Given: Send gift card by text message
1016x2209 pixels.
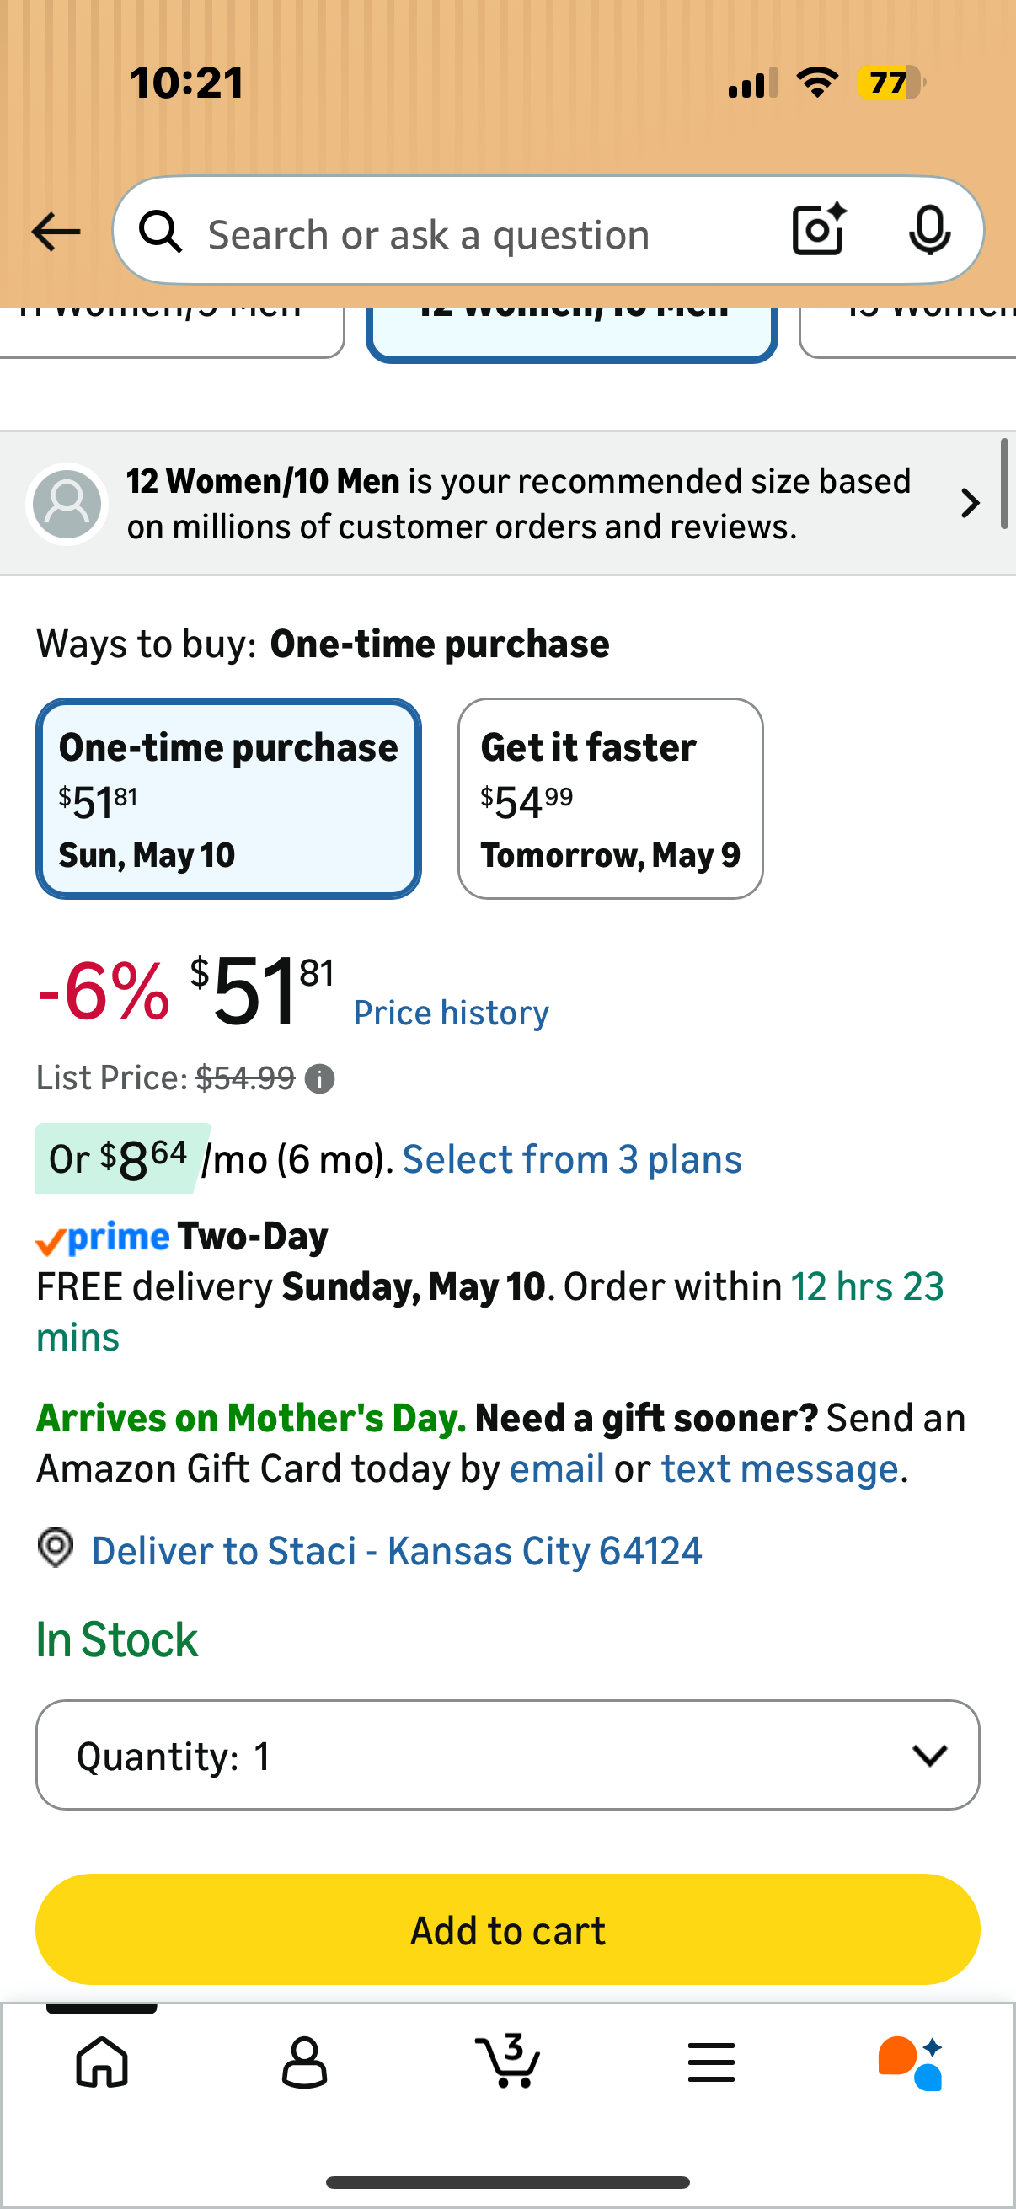Looking at the screenshot, I should click(x=779, y=1469).
